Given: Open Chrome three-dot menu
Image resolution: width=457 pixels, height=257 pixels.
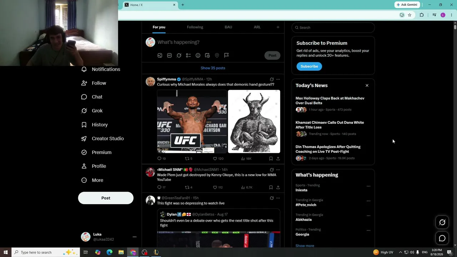Looking at the screenshot, I should click(x=451, y=15).
